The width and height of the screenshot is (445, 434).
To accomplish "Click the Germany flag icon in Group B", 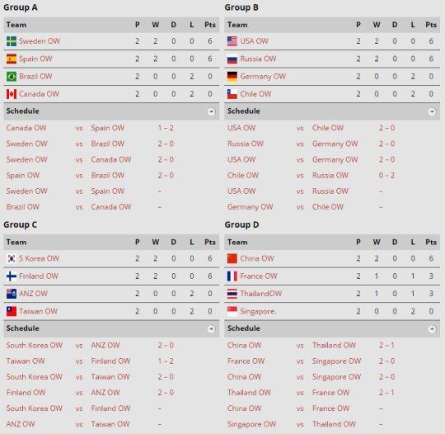I will (232, 77).
